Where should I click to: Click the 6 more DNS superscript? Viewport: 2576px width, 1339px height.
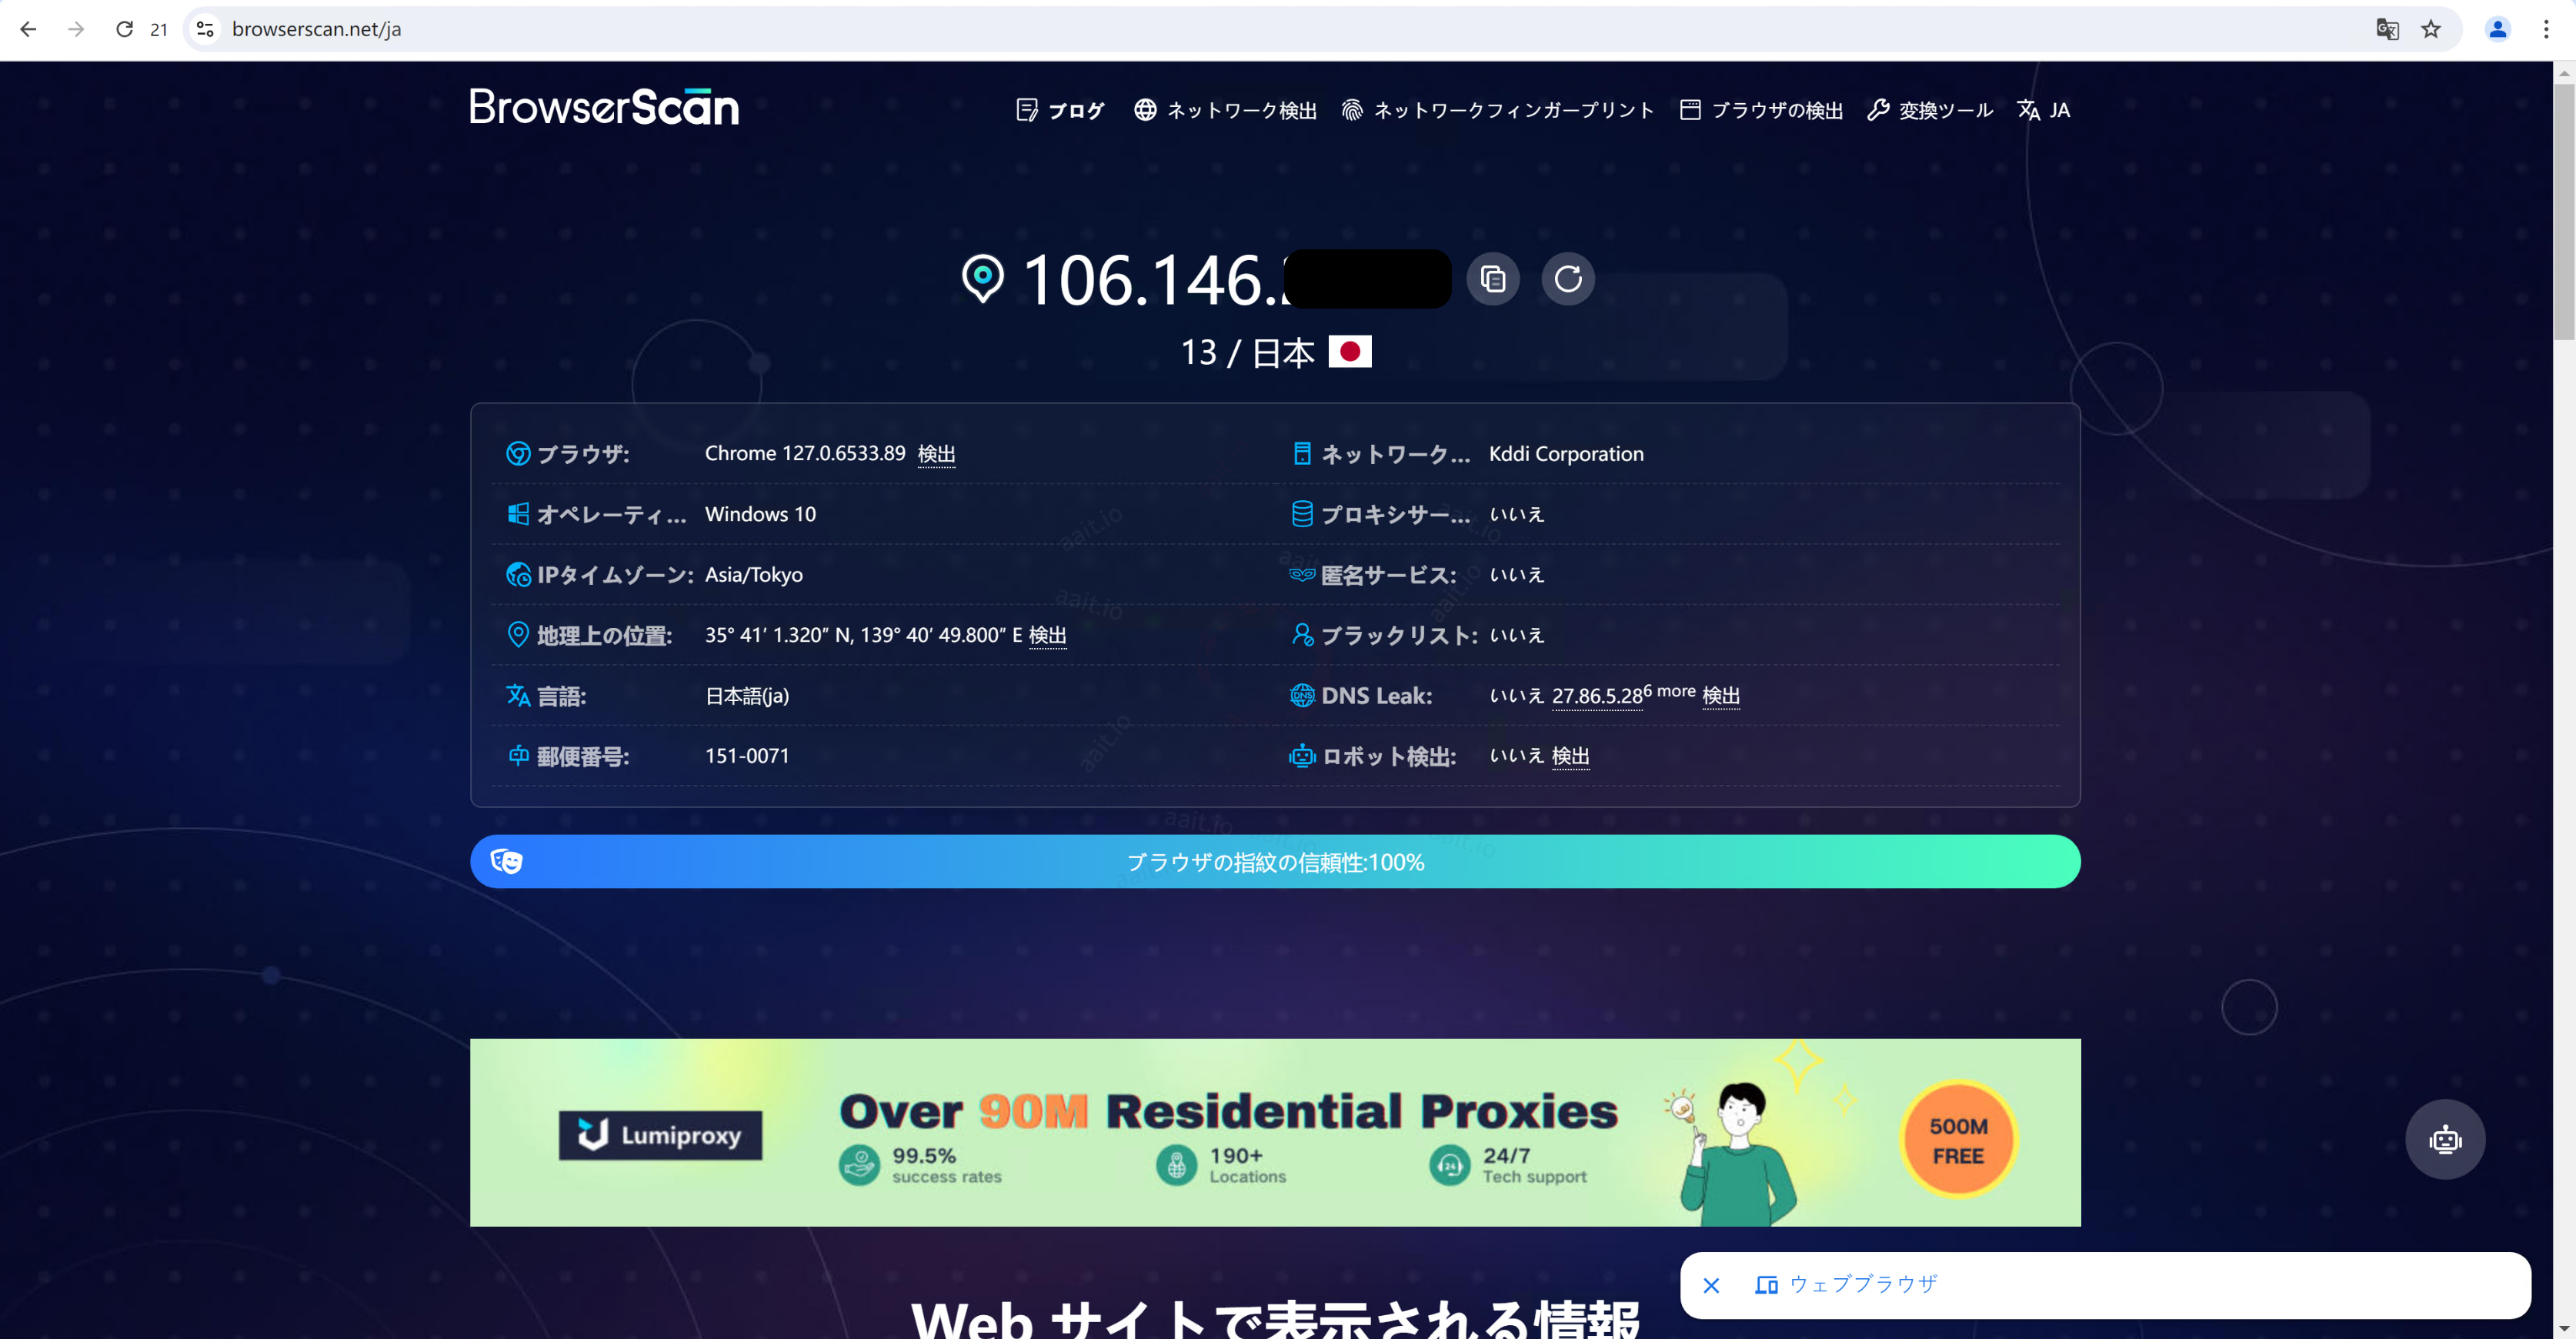point(1669,691)
